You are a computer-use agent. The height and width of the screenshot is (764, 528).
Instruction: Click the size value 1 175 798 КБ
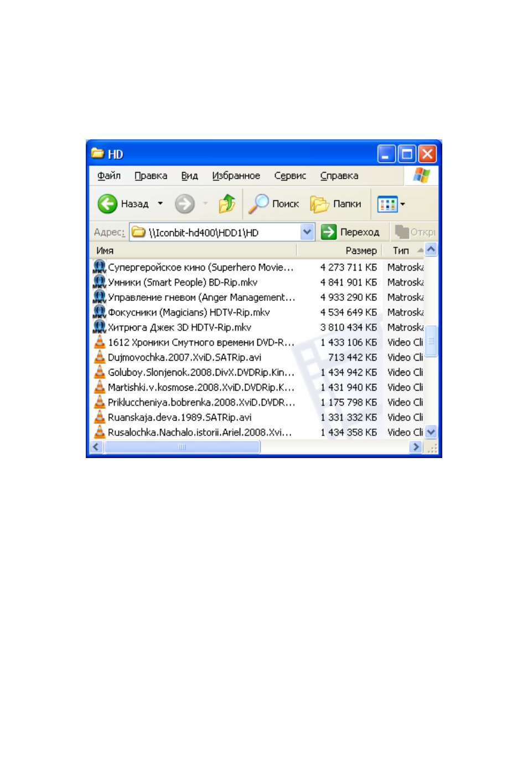[349, 402]
